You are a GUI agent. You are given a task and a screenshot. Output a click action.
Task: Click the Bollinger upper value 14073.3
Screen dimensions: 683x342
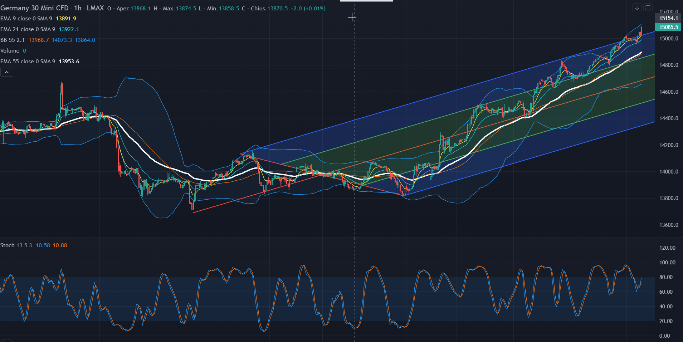(x=62, y=40)
